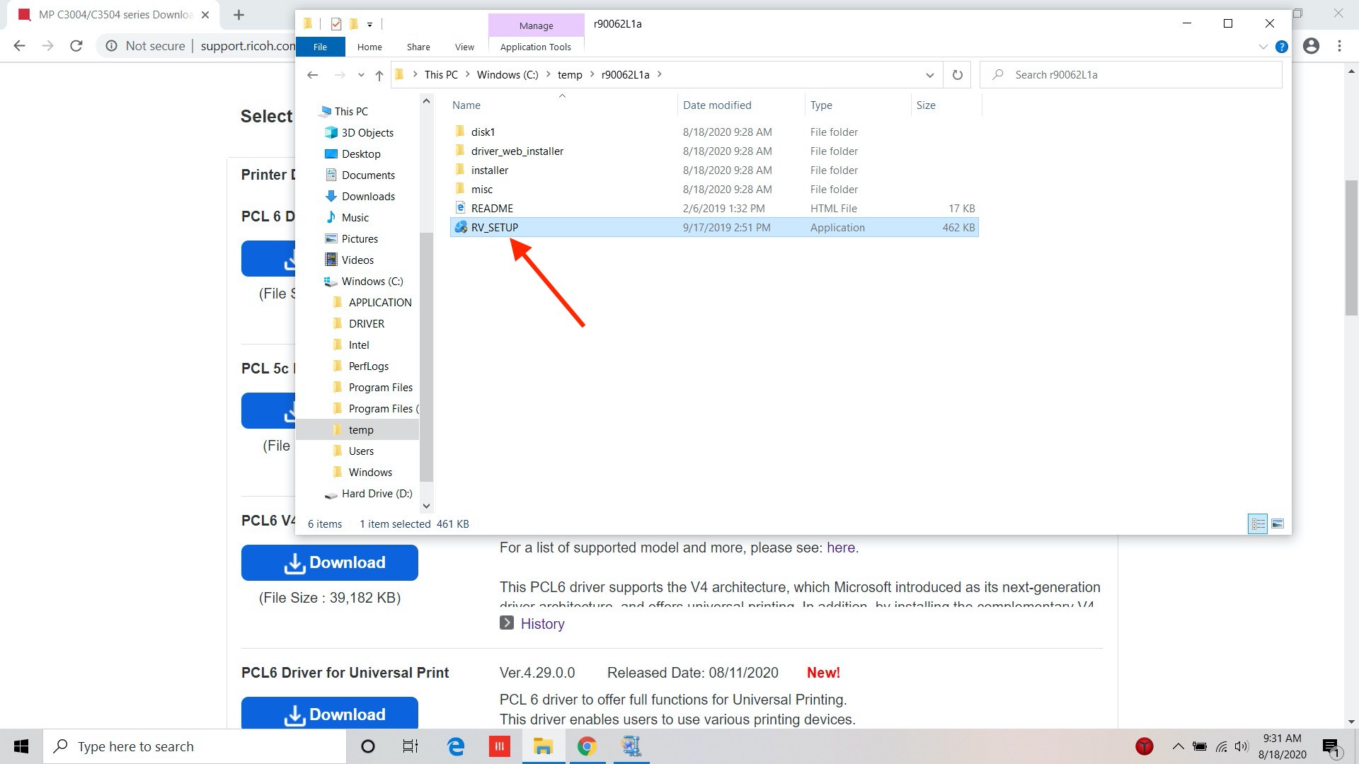Open Downloads in navigation pane

pos(368,196)
